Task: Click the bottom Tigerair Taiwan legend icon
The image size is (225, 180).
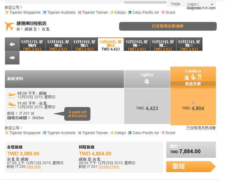Action: 79,133
